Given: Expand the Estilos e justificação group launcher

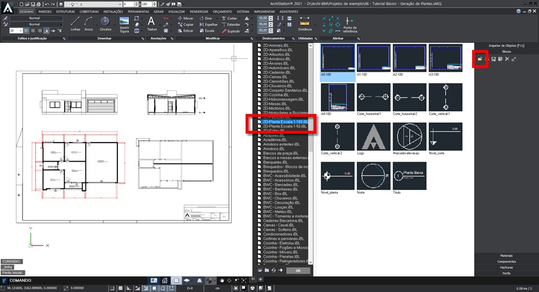Looking at the screenshot, I should click(x=64, y=39).
